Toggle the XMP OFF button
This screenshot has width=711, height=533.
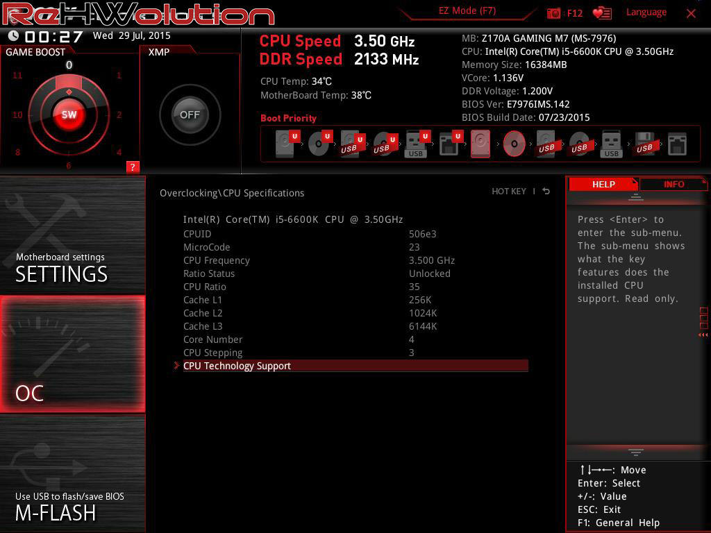190,115
